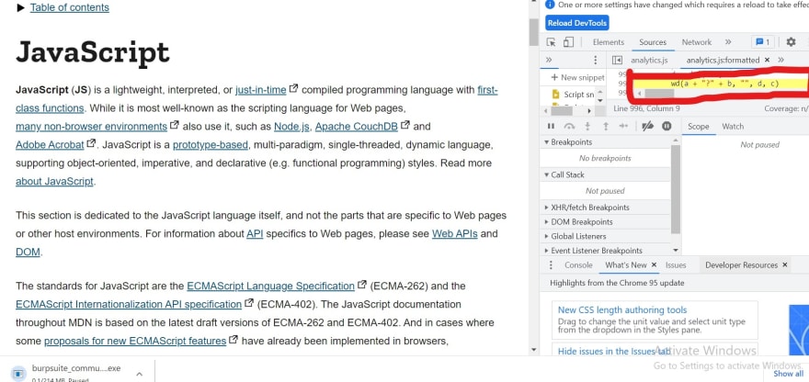Switch to the Network panel
The height and width of the screenshot is (382, 809).
697,42
